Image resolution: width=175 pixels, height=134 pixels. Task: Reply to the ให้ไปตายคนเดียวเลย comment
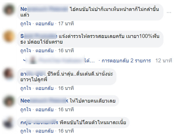point(45,110)
